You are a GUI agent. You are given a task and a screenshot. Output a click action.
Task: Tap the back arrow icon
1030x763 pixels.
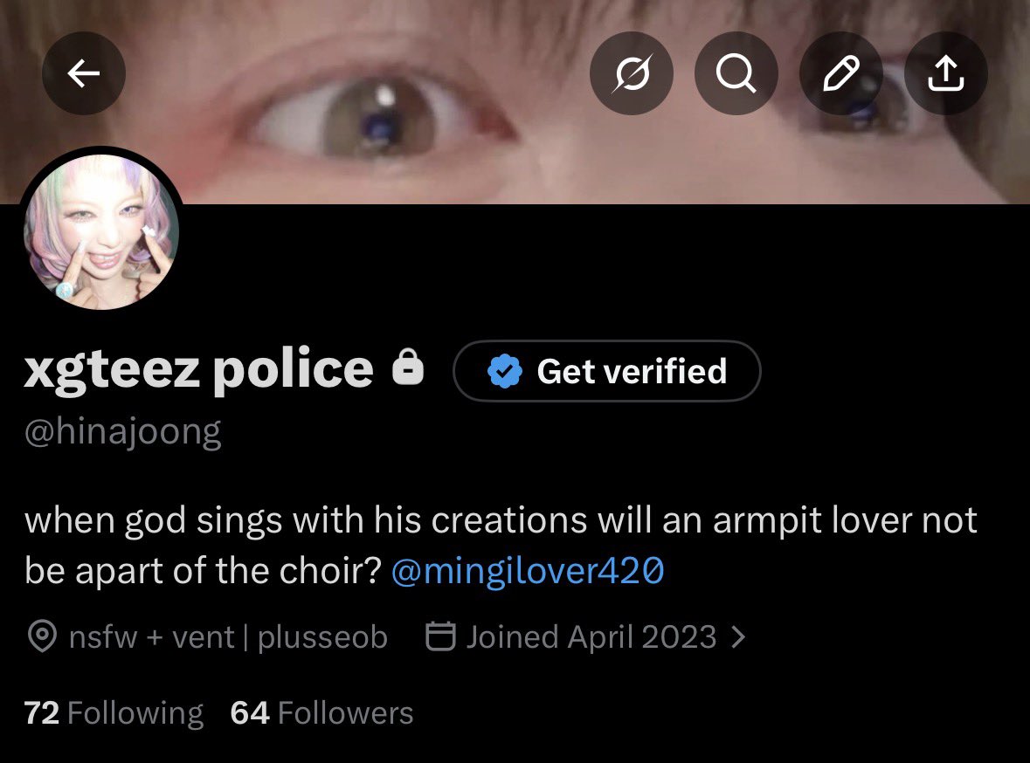click(83, 72)
